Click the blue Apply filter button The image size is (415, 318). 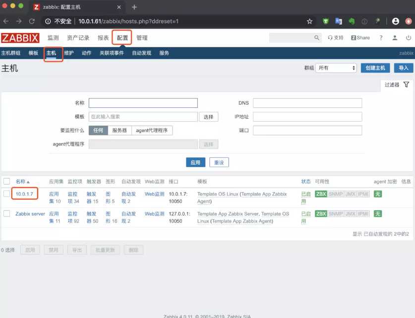pyautogui.click(x=195, y=162)
